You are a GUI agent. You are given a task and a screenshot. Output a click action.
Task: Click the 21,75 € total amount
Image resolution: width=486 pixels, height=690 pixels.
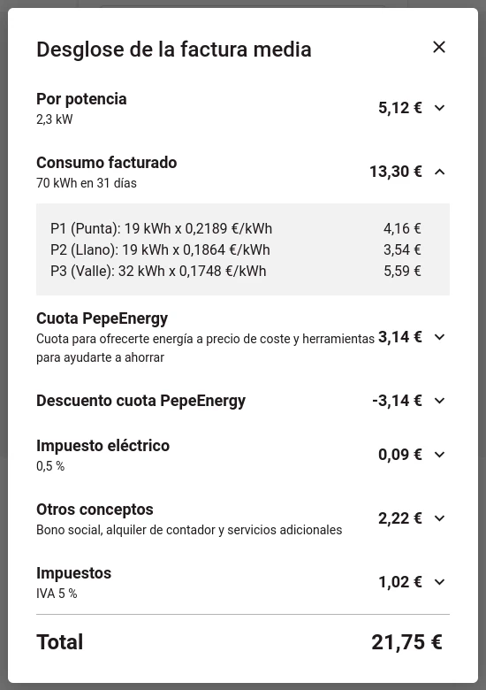[x=406, y=642]
